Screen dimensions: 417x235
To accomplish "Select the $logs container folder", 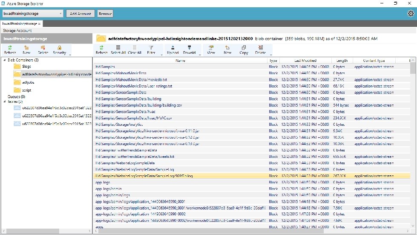I will 22,66.
